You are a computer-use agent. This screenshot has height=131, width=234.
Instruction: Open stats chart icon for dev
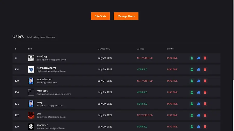(198, 115)
